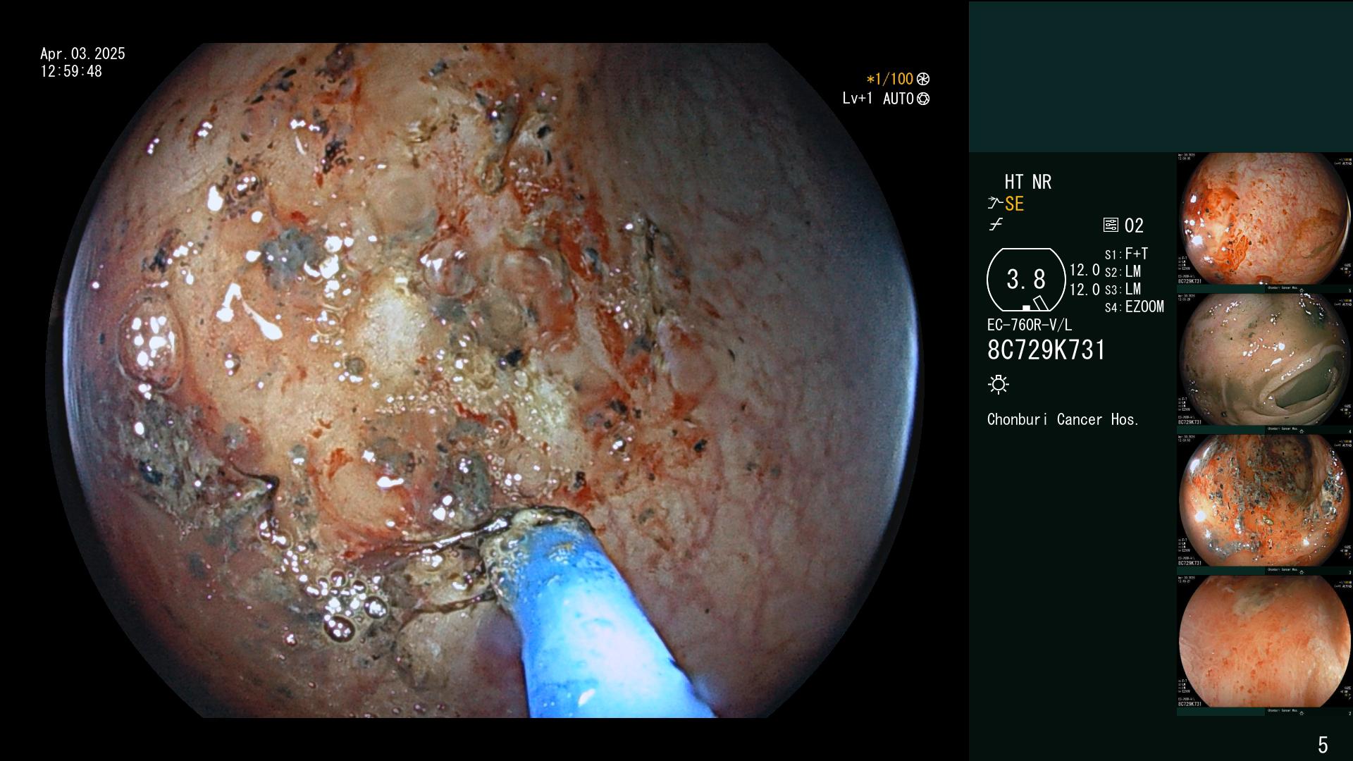
Task: Click the main endoscope live image
Action: [485, 380]
